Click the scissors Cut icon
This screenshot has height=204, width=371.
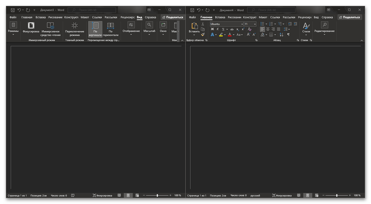203,24
